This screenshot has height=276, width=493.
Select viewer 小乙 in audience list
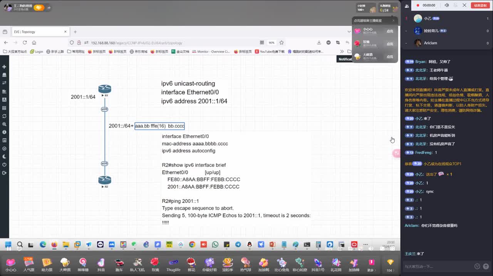pos(447,18)
